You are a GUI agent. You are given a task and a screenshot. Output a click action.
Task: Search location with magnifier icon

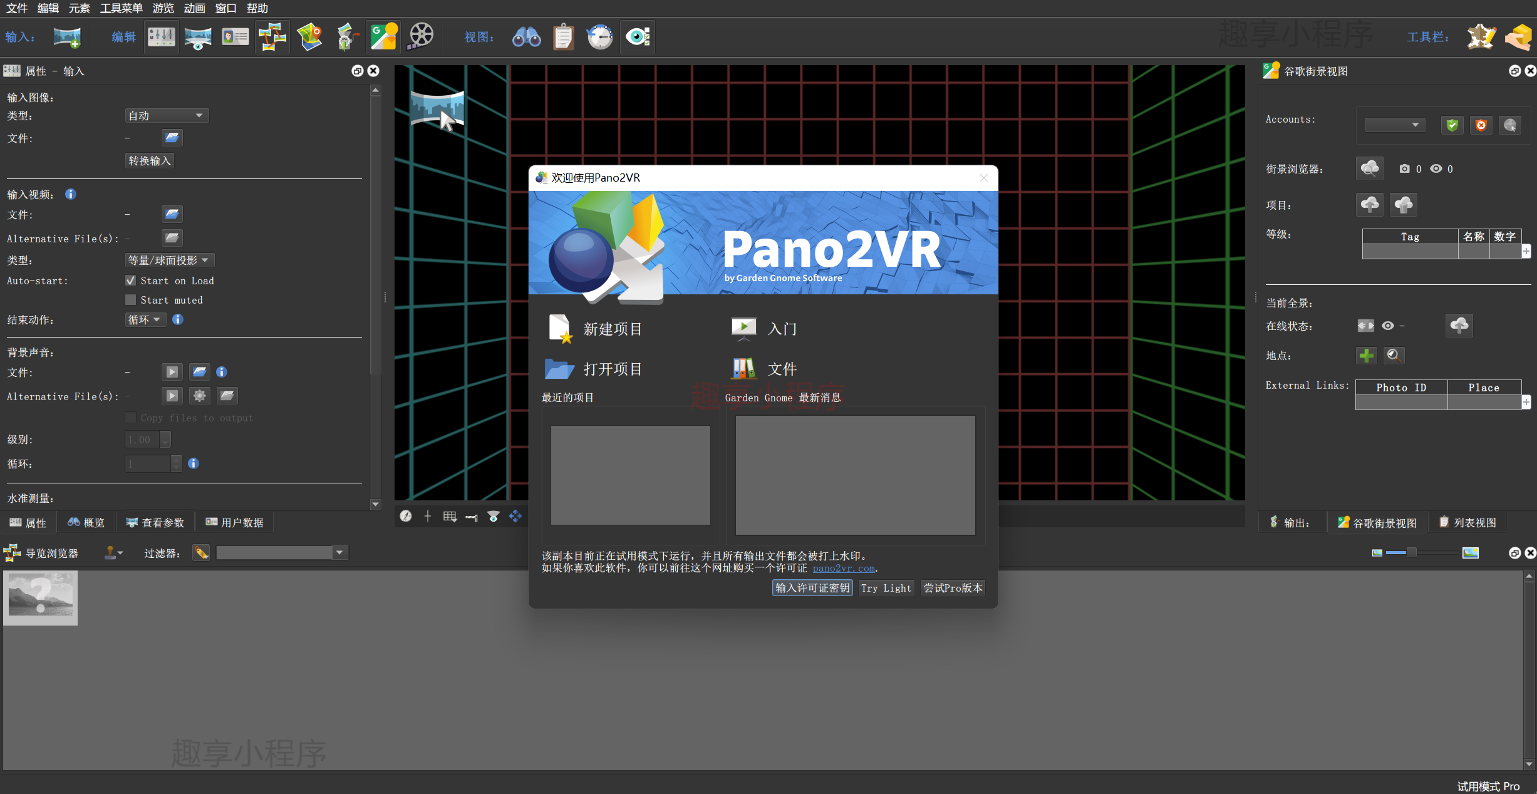click(1394, 356)
